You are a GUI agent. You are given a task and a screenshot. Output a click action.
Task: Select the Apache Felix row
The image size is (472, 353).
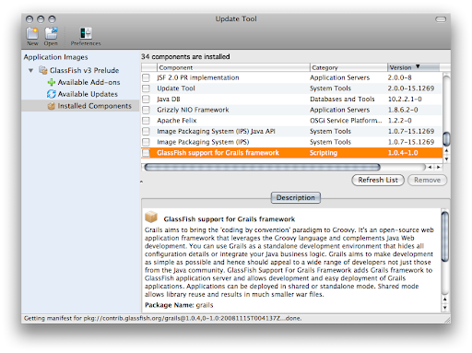pos(292,121)
